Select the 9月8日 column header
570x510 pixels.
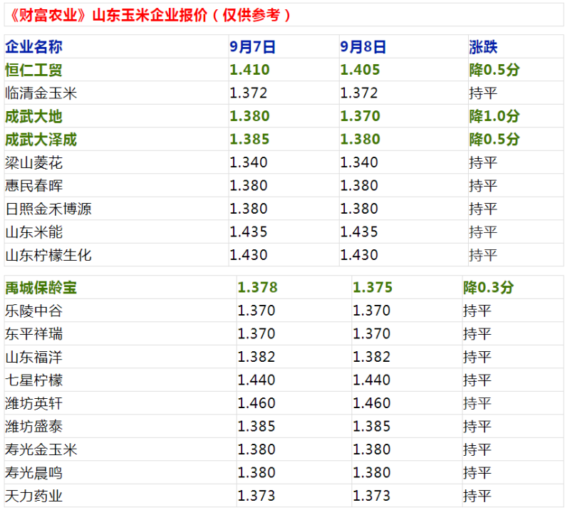pyautogui.click(x=363, y=47)
